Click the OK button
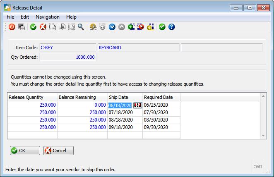Viewport: 274px width, 177px height. click(x=25, y=151)
